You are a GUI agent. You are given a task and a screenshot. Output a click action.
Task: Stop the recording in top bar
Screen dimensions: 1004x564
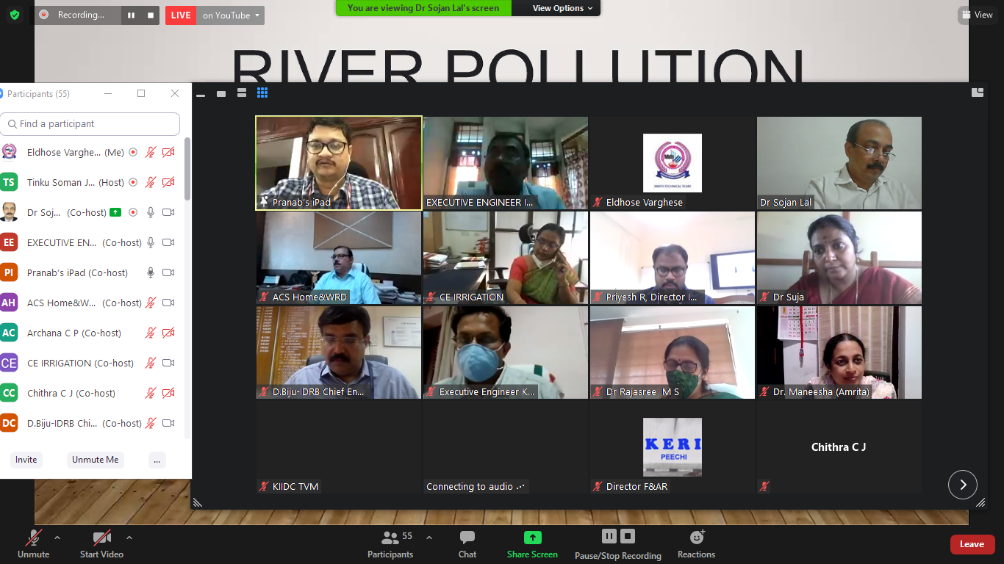click(x=151, y=15)
